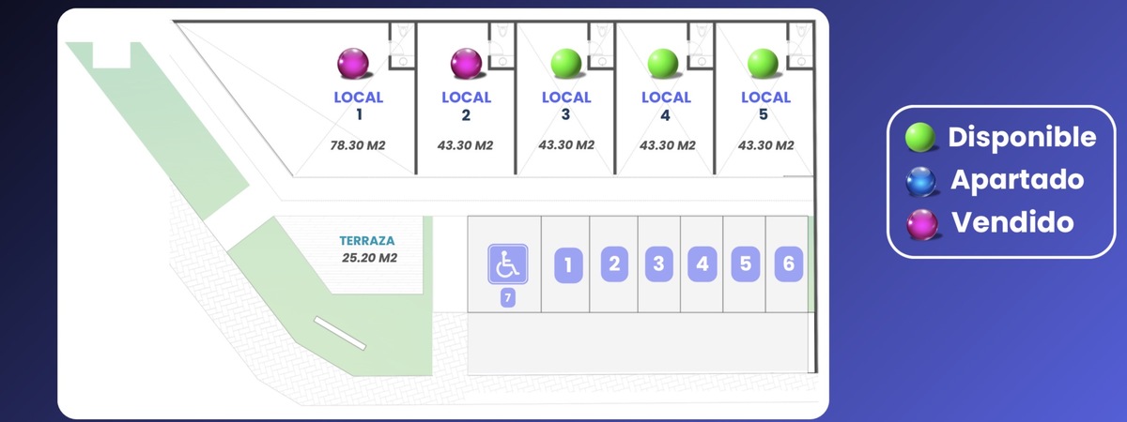Click the purple Vendido legend sphere
1127x422 pixels.
pos(920,223)
